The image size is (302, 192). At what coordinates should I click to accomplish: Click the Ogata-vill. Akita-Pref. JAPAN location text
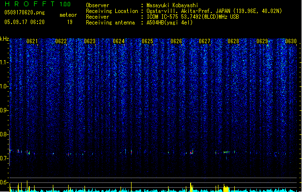pyautogui.click(x=214, y=11)
